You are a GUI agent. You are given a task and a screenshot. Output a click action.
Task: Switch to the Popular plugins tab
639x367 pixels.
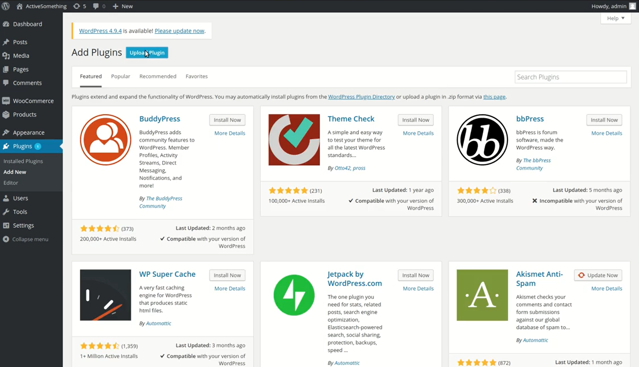tap(121, 76)
